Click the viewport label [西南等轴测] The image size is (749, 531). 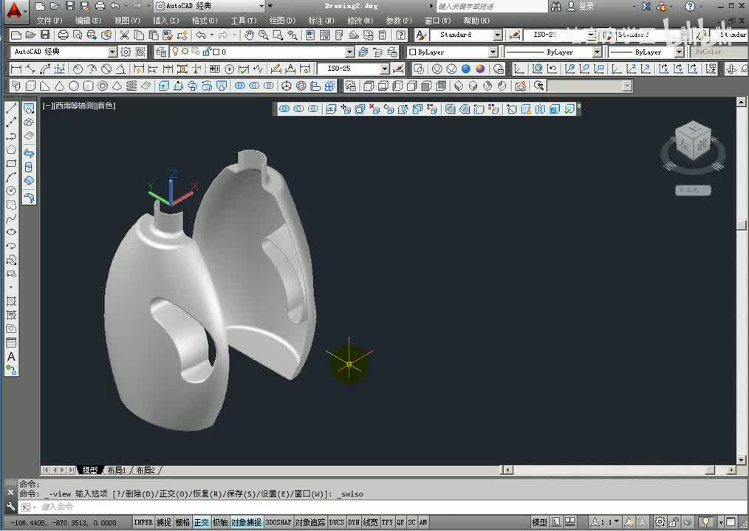click(77, 105)
